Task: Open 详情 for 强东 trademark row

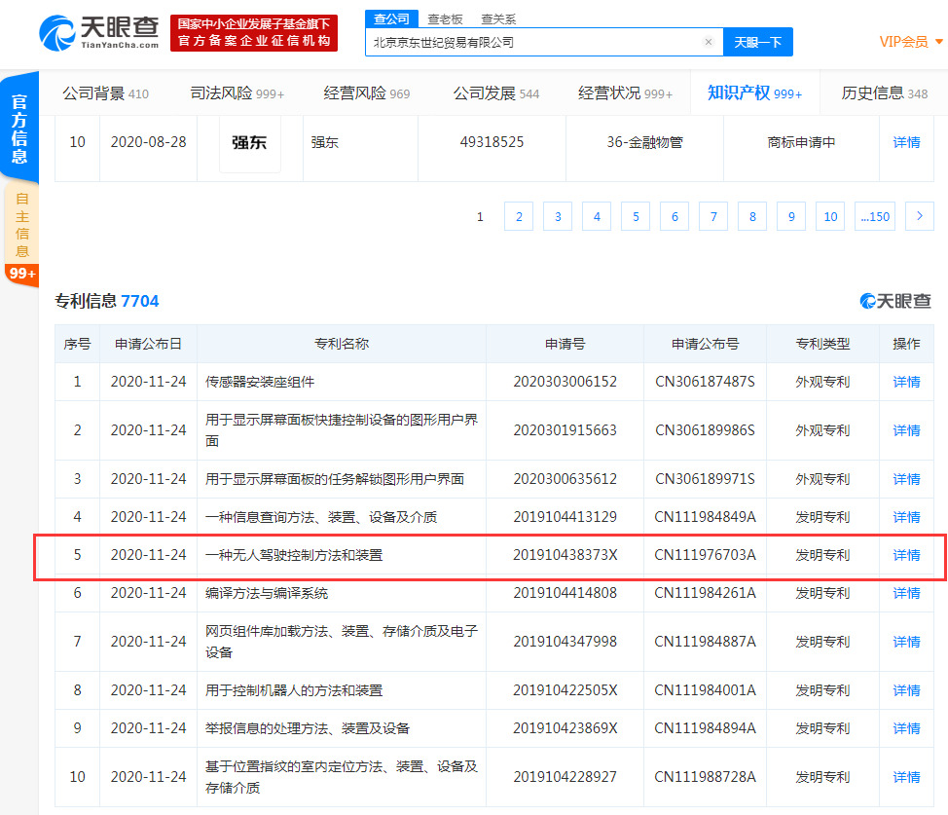Action: [x=906, y=142]
